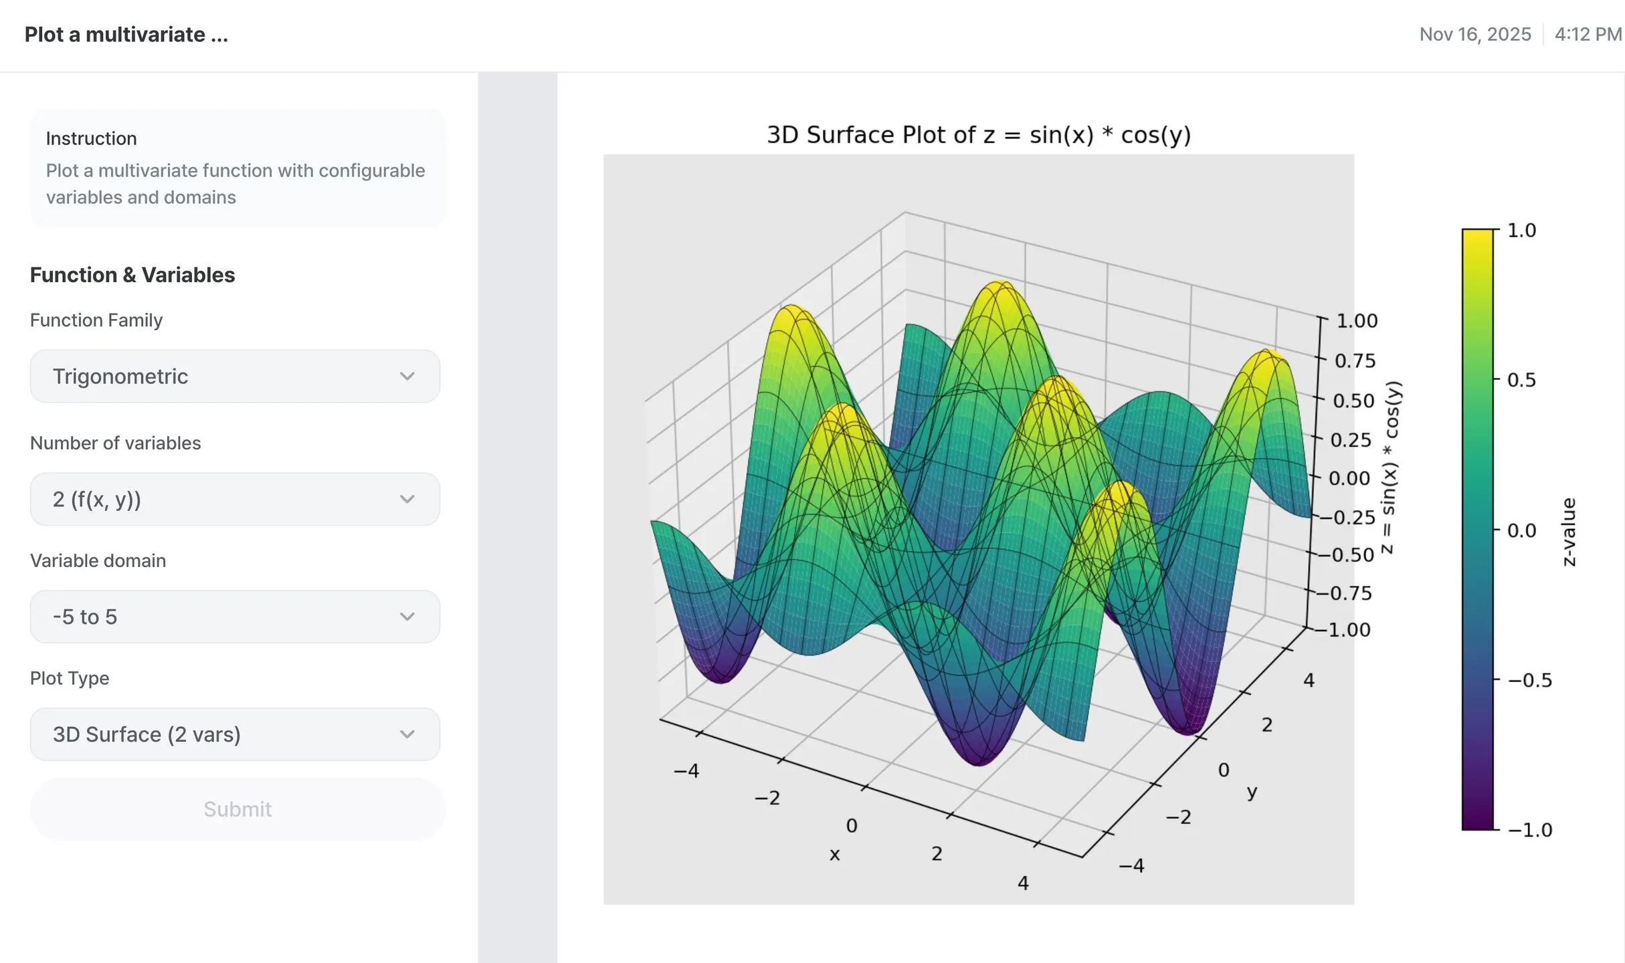
Task: Click the 3D surface plot image
Action: point(977,528)
